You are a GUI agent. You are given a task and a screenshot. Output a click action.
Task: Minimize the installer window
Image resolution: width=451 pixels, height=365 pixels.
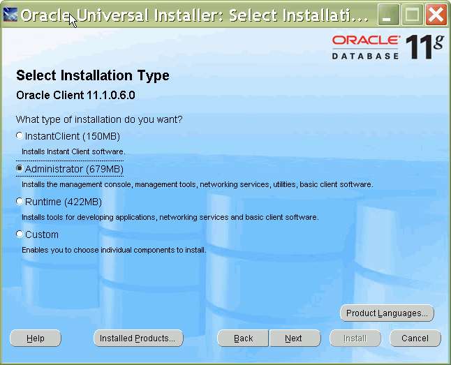coord(388,15)
